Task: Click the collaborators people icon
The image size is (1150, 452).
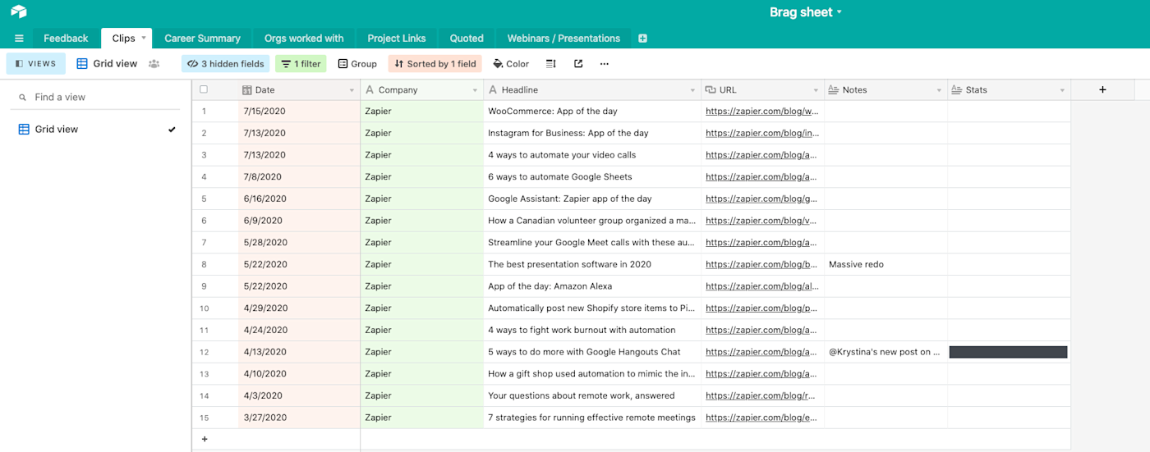Action: pyautogui.click(x=154, y=64)
